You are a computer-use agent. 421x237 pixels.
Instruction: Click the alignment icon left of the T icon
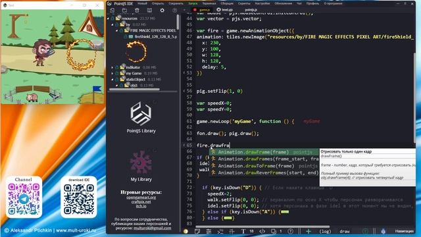(x=232, y=231)
